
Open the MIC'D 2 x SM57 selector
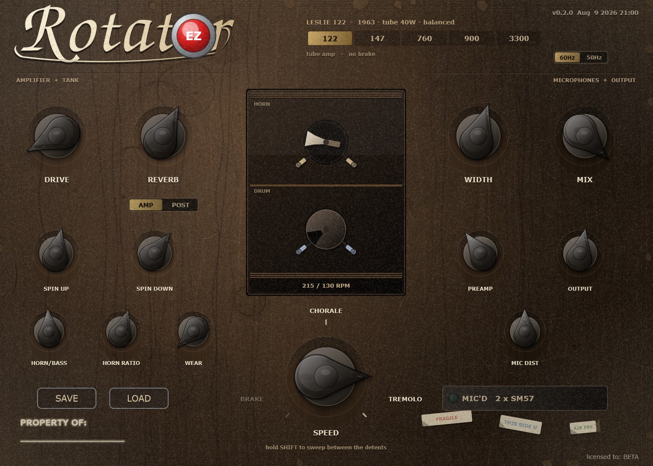tap(525, 398)
